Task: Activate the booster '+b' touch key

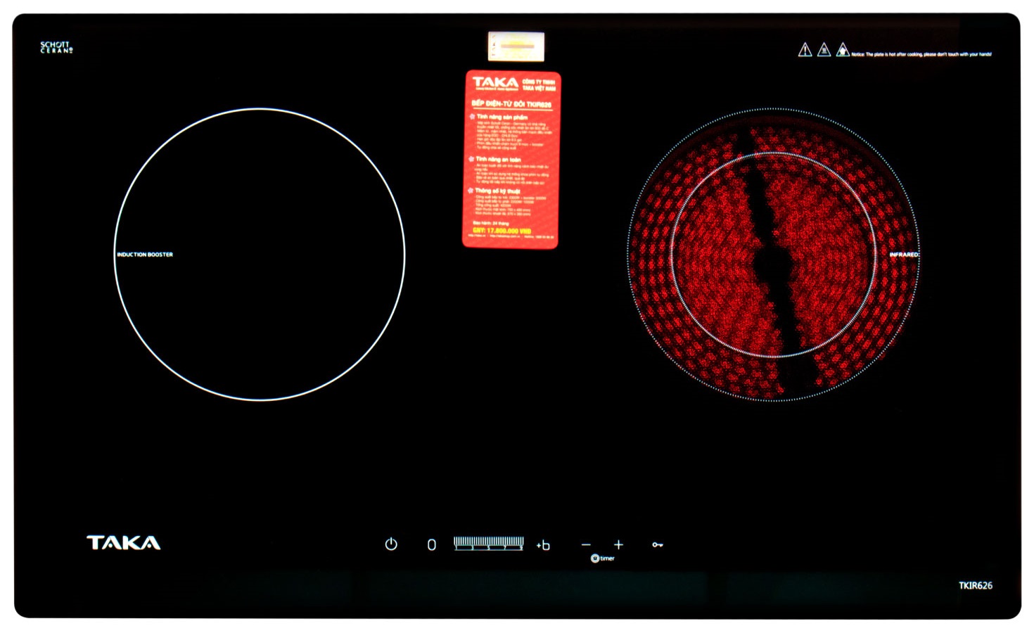Action: pos(543,545)
